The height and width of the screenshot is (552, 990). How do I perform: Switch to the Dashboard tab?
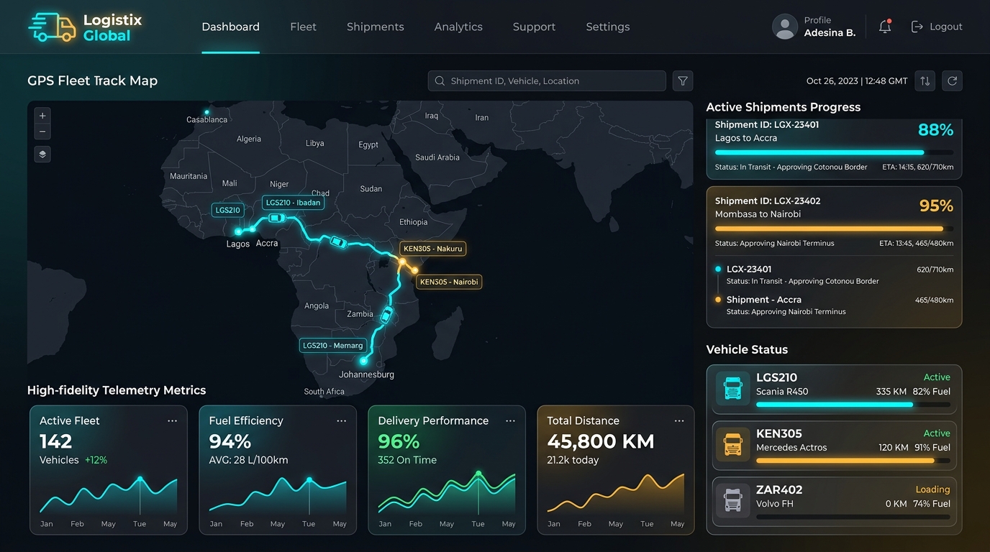(x=230, y=27)
